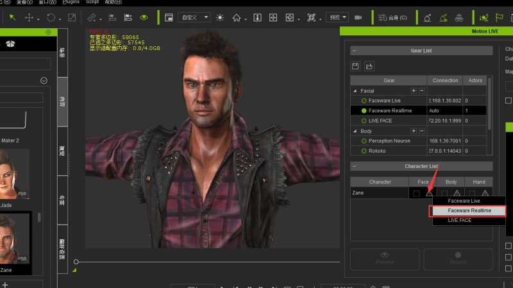Click the home view icon in toolbar

[237, 17]
